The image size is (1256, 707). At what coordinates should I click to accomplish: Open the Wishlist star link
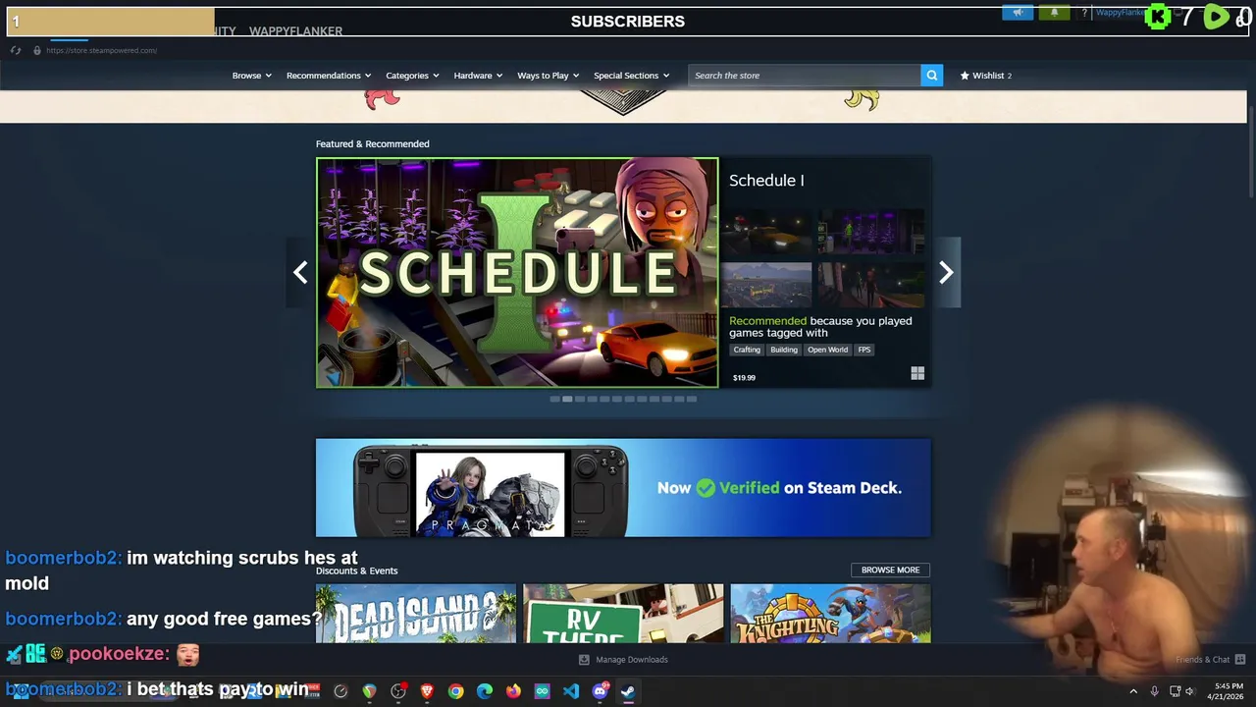(985, 75)
